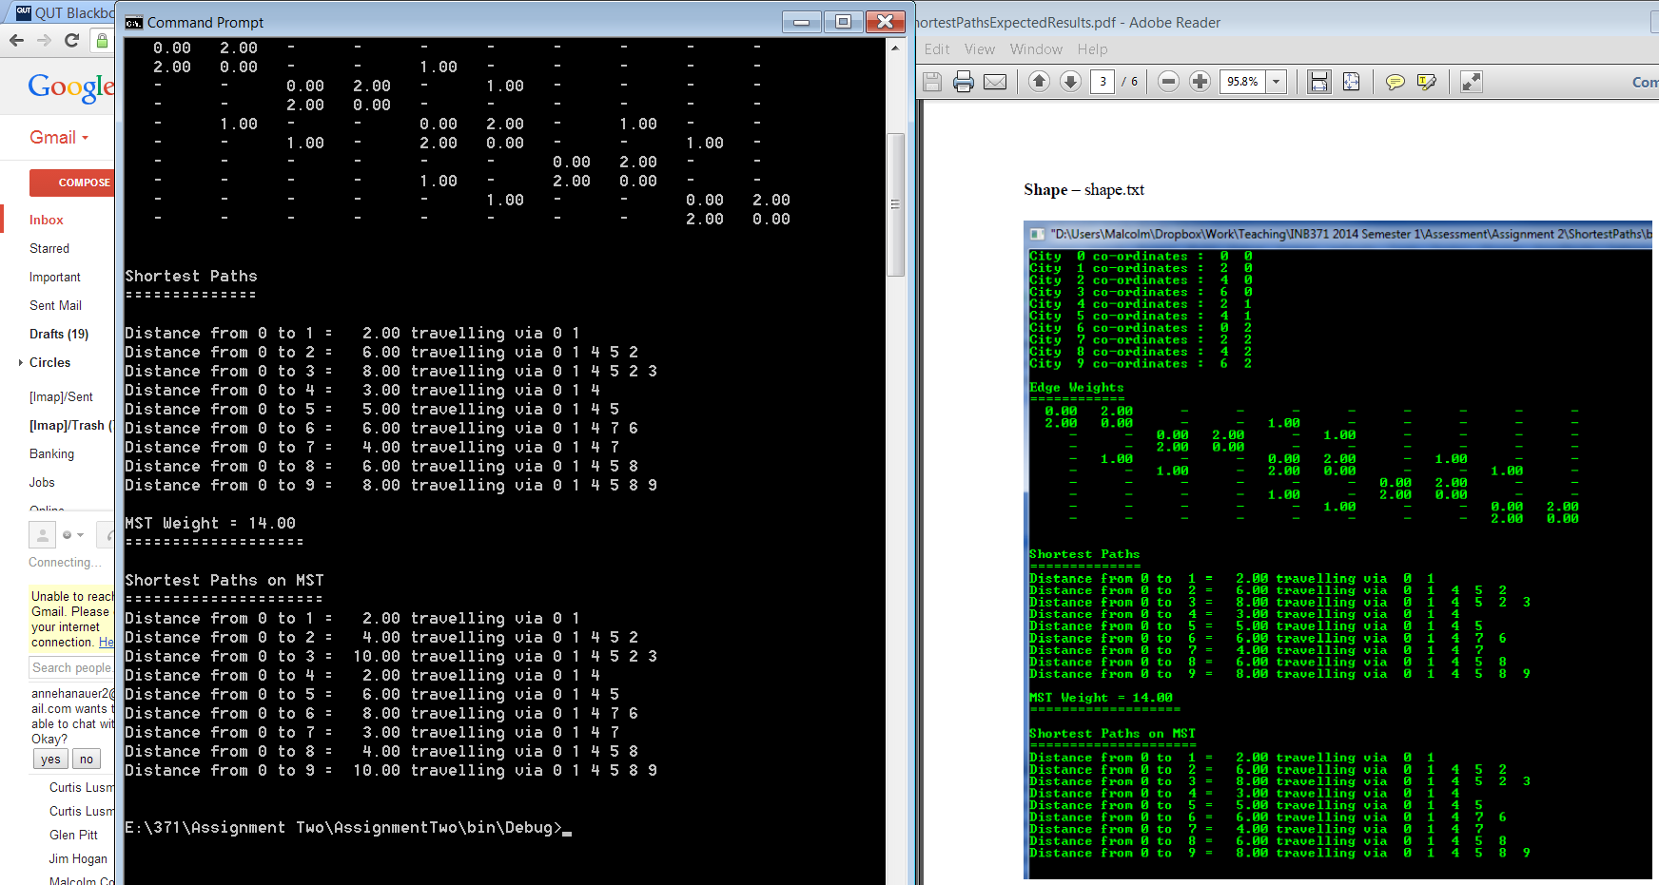Select the highlight text tool

pyautogui.click(x=1427, y=82)
